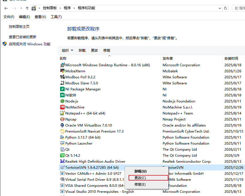Click the NI软件 icon

(62, 95)
